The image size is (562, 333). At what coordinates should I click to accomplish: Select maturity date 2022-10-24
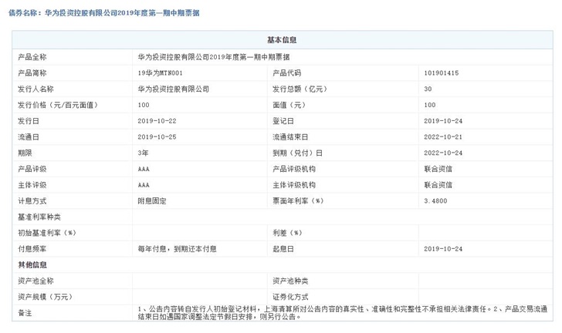pos(443,153)
